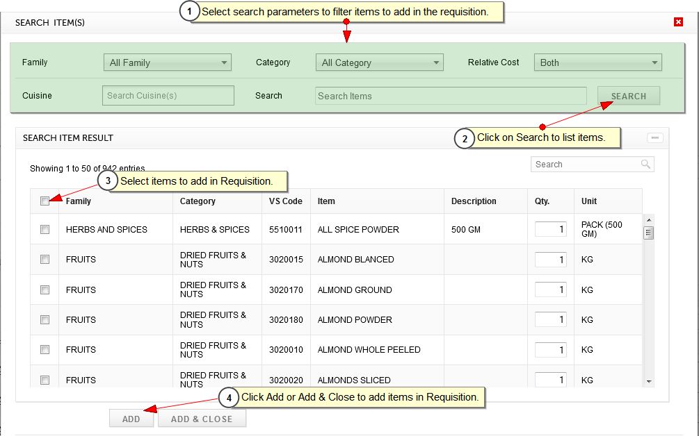Collapse the Search Item Result panel
699x436 pixels.
655,138
